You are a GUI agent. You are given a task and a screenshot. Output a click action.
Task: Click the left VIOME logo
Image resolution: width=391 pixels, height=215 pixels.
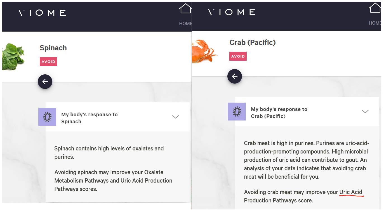[42, 13]
